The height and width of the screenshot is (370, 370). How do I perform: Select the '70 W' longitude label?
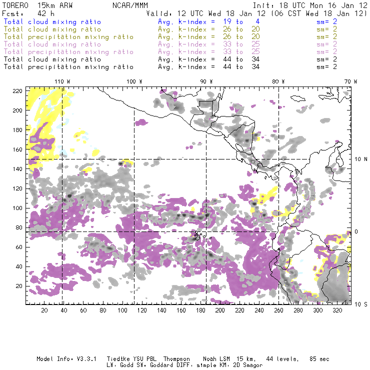pyautogui.click(x=350, y=81)
